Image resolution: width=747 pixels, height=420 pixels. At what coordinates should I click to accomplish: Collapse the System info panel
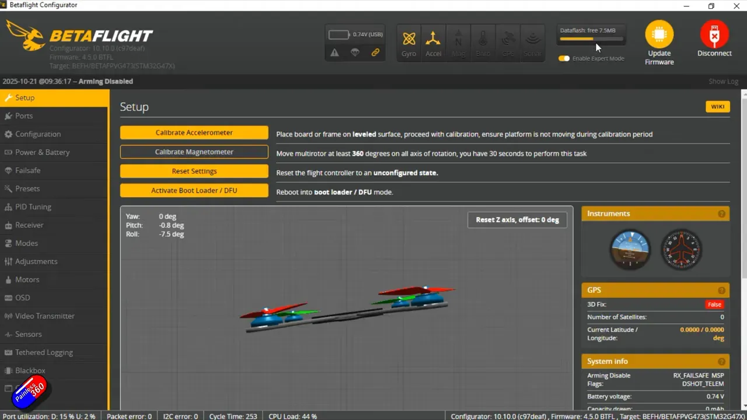tap(722, 361)
